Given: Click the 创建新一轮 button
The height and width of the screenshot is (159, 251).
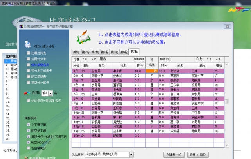Looking at the screenshot, I should 174,155.
